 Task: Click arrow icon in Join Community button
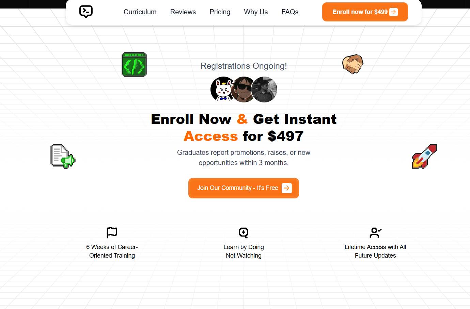pyautogui.click(x=287, y=188)
